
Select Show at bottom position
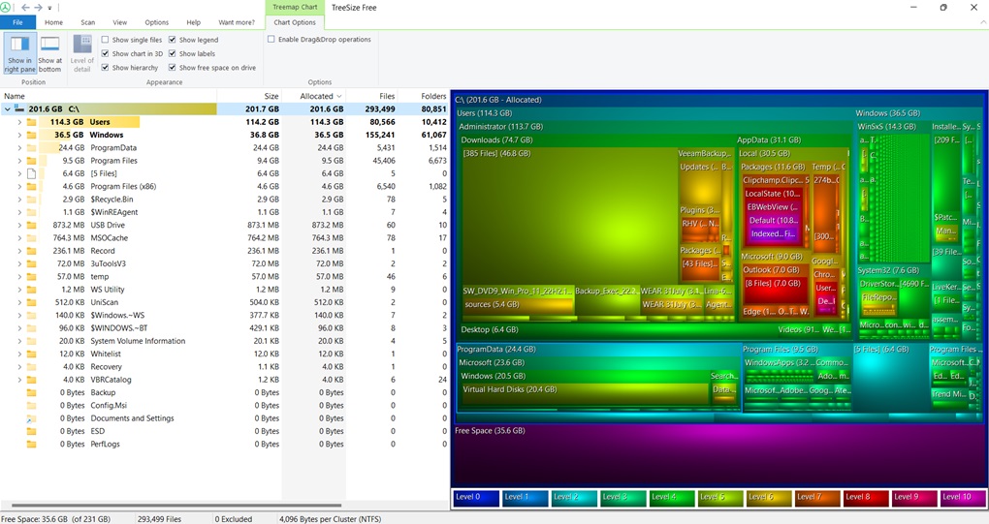point(49,53)
